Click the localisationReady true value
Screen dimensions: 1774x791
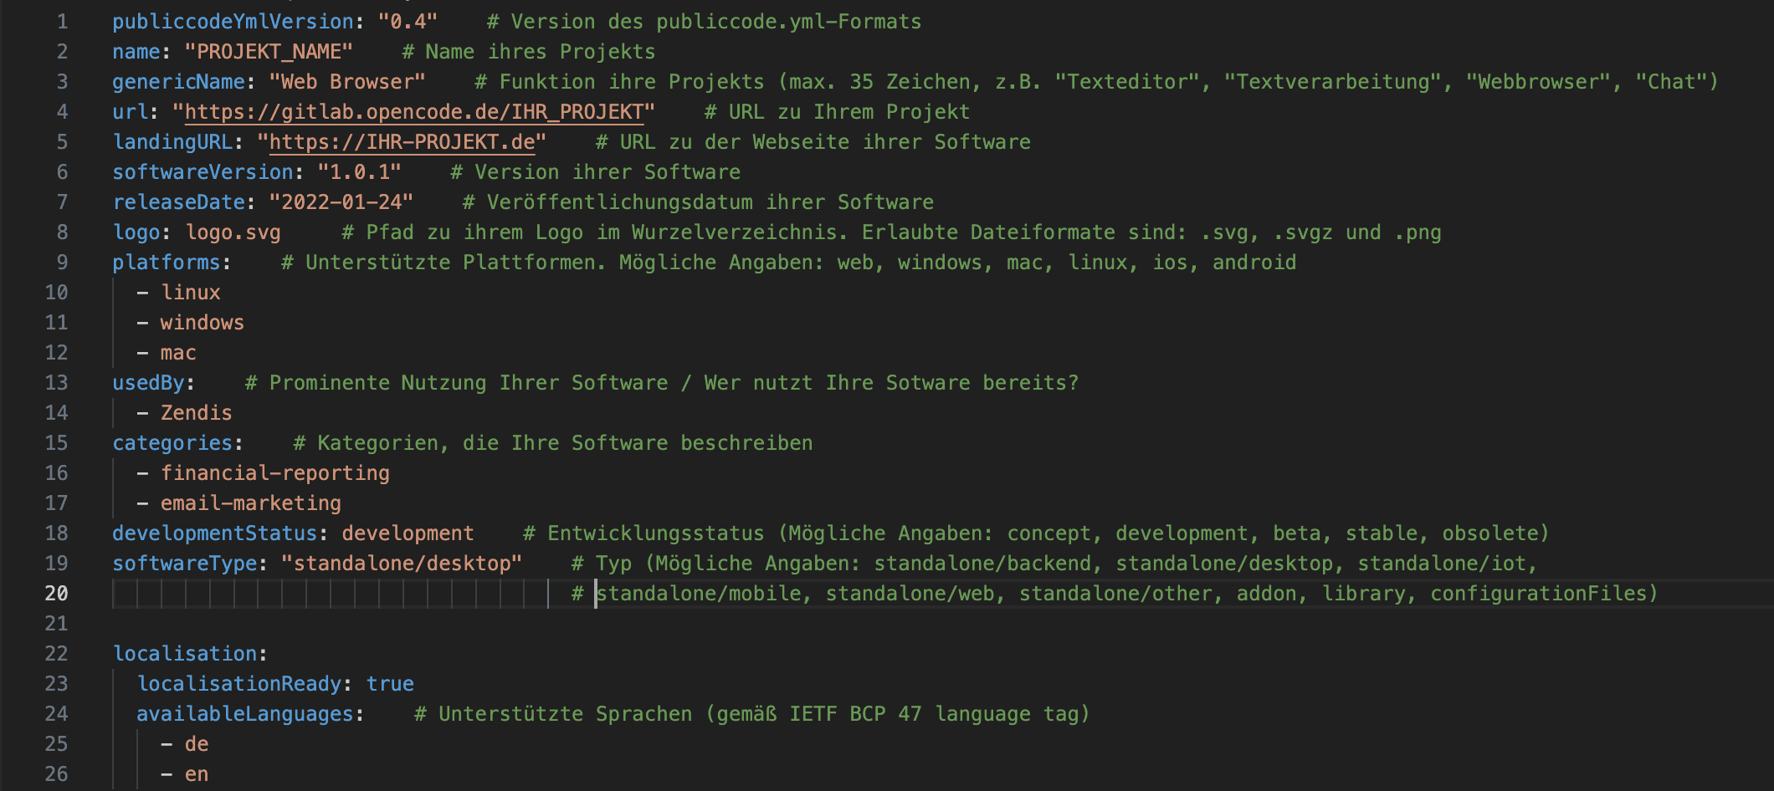click(390, 684)
